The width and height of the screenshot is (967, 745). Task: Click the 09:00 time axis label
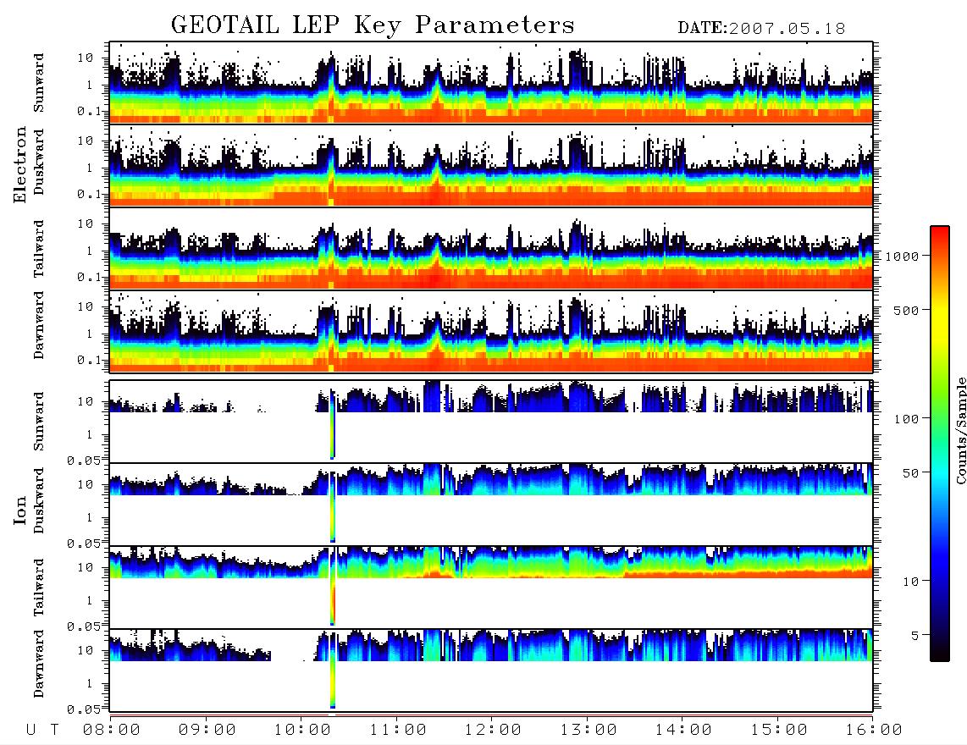click(207, 730)
